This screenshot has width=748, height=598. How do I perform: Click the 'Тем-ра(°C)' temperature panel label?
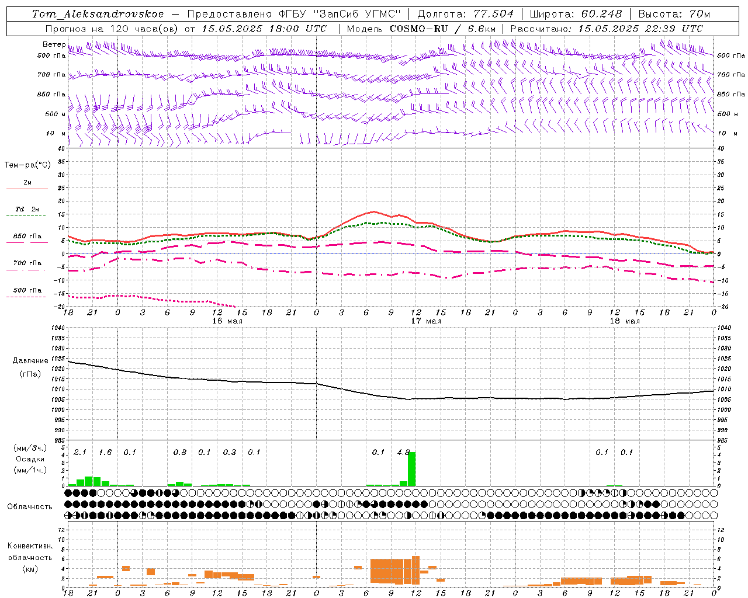(x=27, y=165)
